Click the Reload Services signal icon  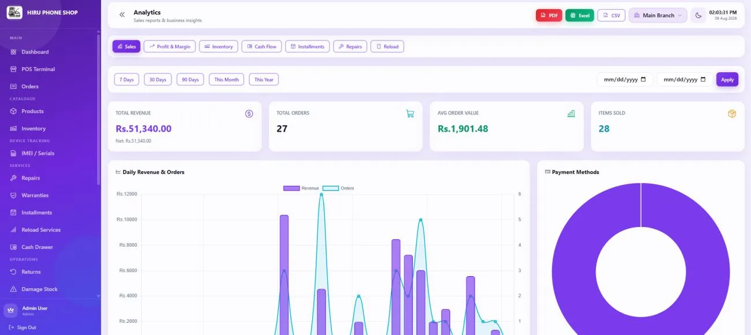[x=13, y=230]
